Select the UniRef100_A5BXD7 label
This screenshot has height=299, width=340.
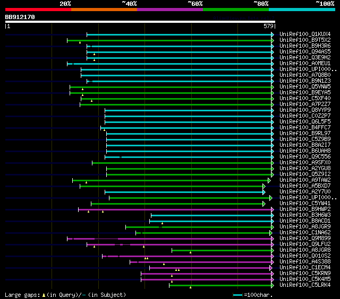(x=305, y=186)
